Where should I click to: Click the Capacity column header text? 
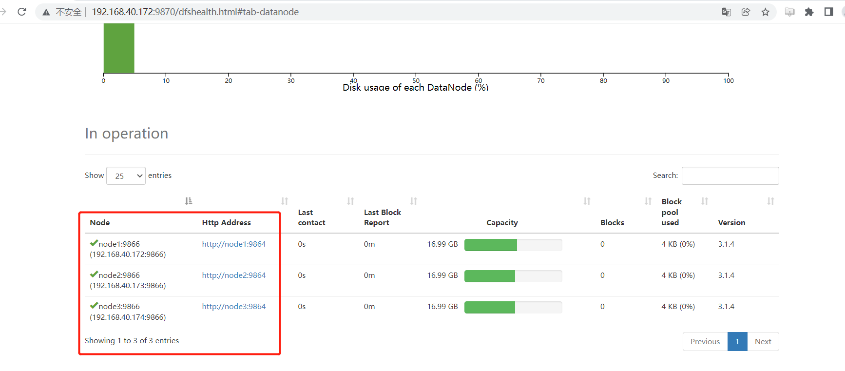coord(502,223)
